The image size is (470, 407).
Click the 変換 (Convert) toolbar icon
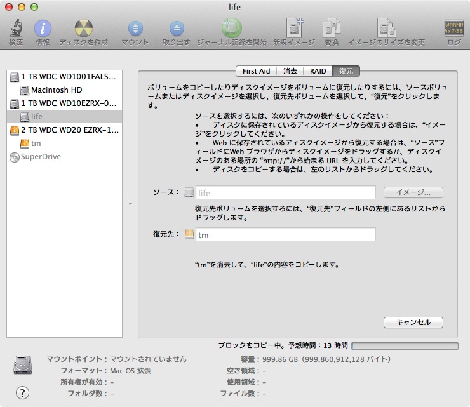(x=332, y=29)
